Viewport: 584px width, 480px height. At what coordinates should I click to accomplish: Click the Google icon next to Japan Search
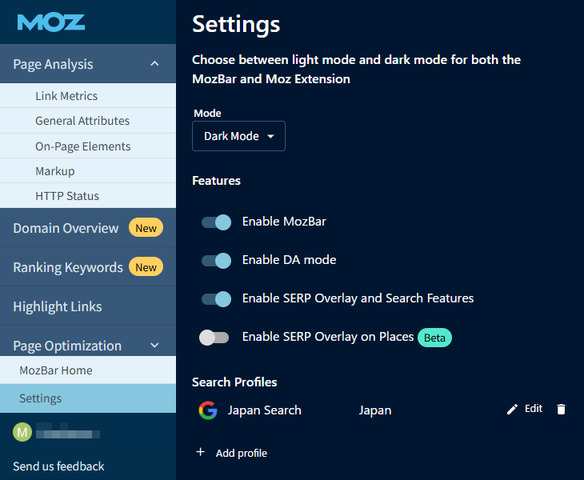[x=208, y=410]
